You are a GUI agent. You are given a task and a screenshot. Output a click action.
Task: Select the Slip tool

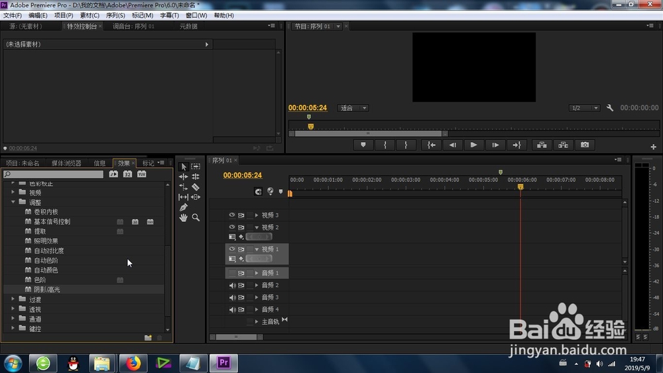click(x=184, y=197)
